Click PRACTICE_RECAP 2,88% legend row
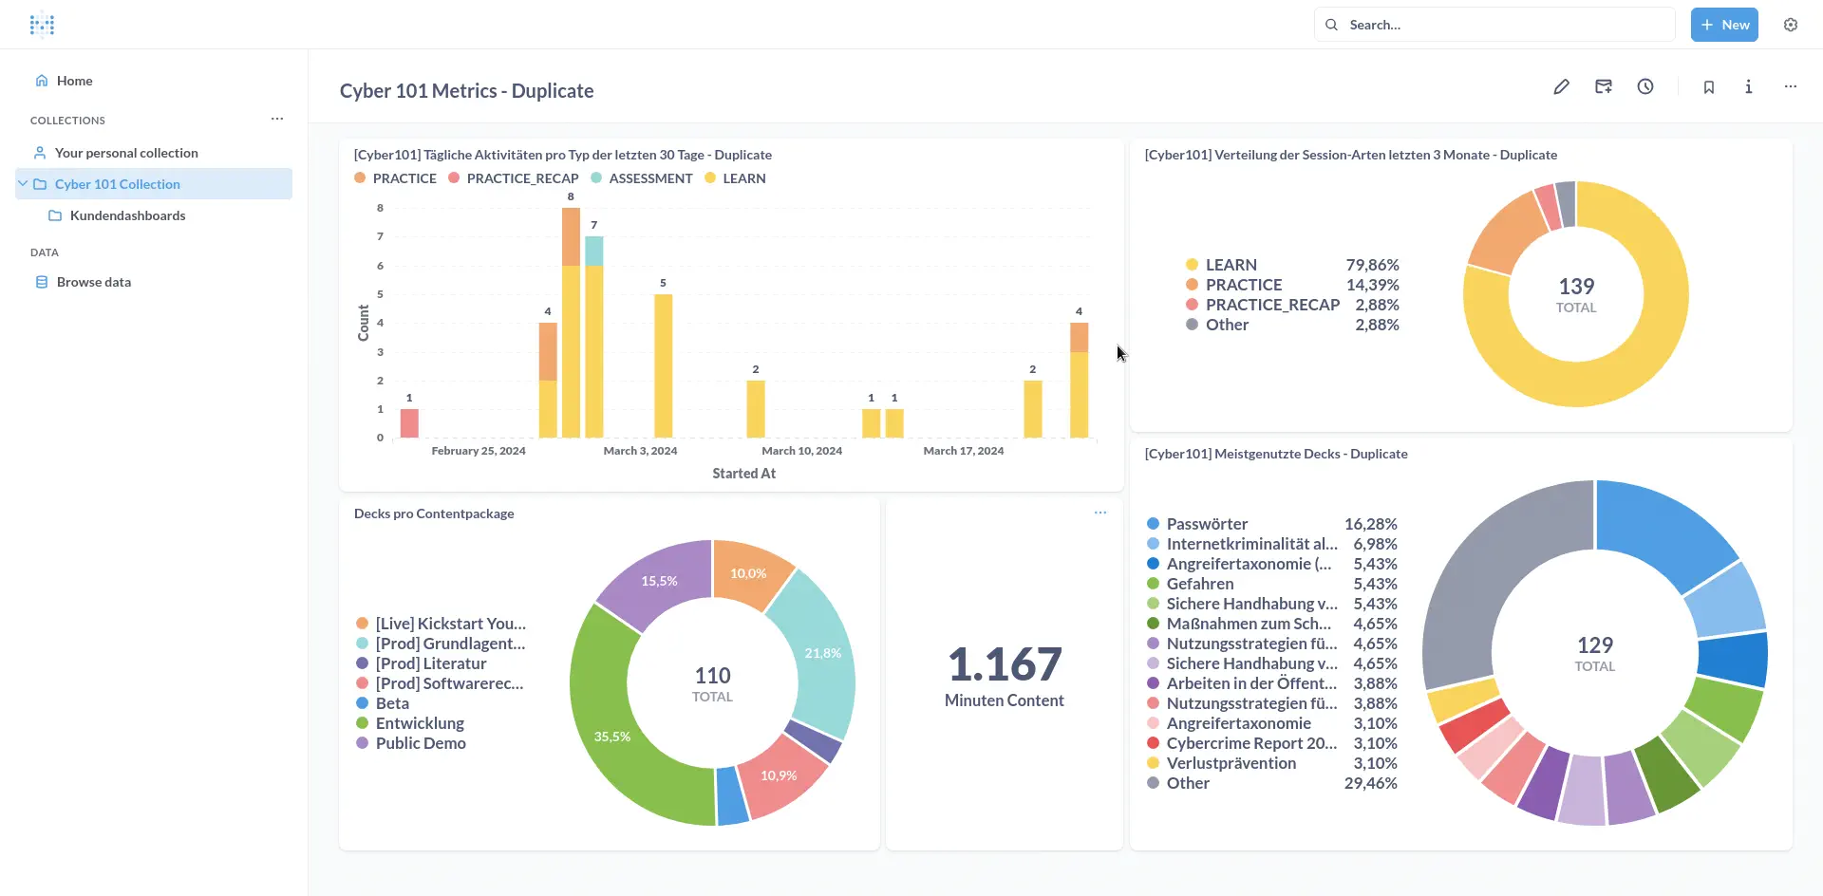This screenshot has width=1823, height=896. (1292, 305)
